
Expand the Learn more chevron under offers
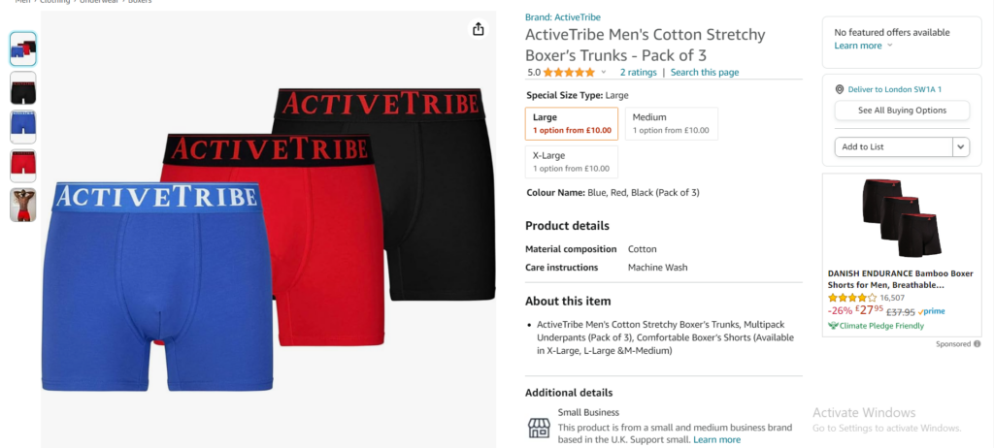pyautogui.click(x=889, y=46)
